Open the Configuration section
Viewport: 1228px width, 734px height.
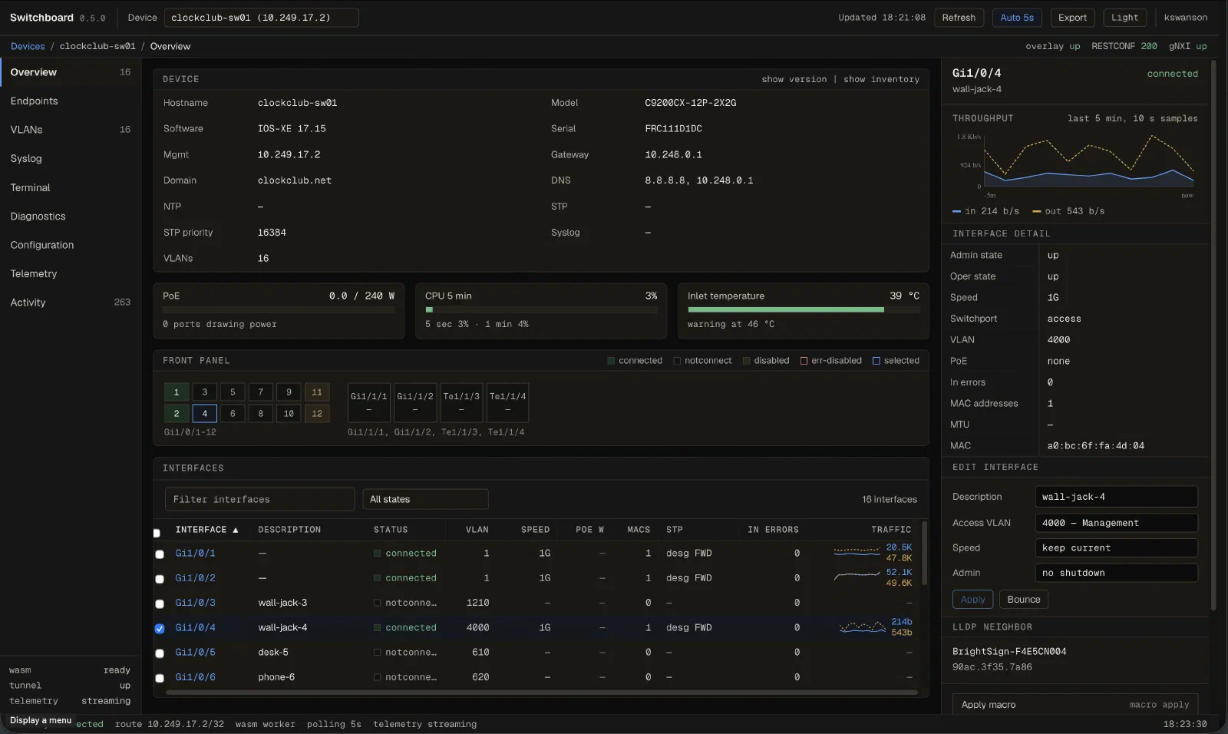71,245
